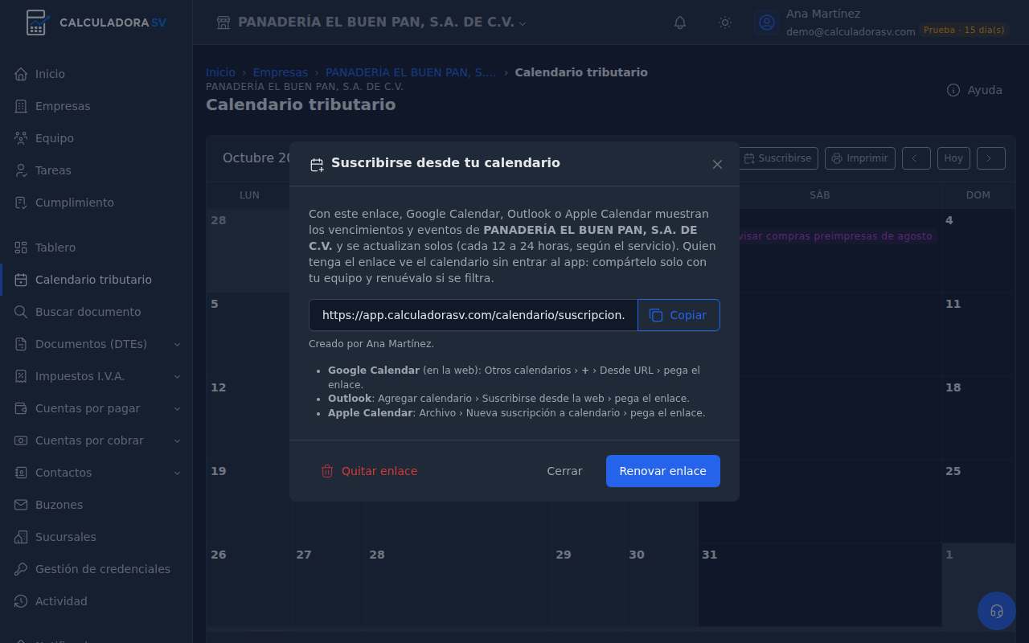The image size is (1029, 643).
Task: Click the Suscribirse calendar button
Action: pyautogui.click(x=777, y=158)
